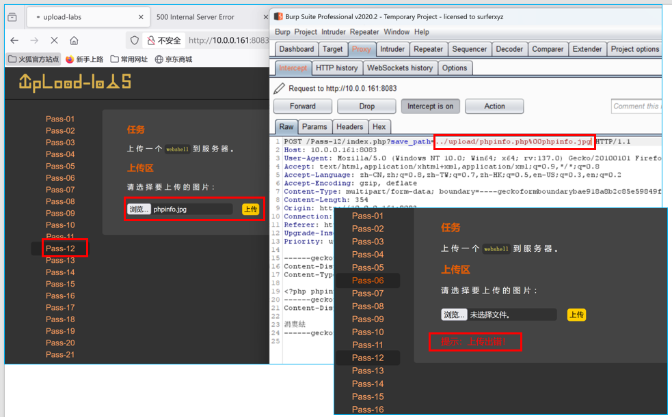Click the Content-Length: 354 header line
The image size is (672, 417).
point(325,200)
